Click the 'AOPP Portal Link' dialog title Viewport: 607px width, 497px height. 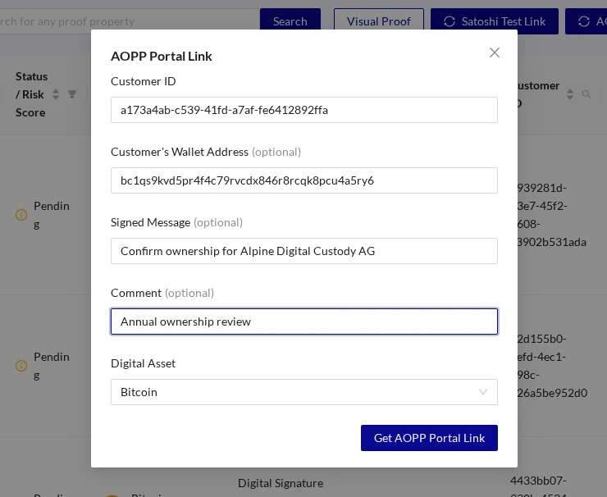coord(162,56)
